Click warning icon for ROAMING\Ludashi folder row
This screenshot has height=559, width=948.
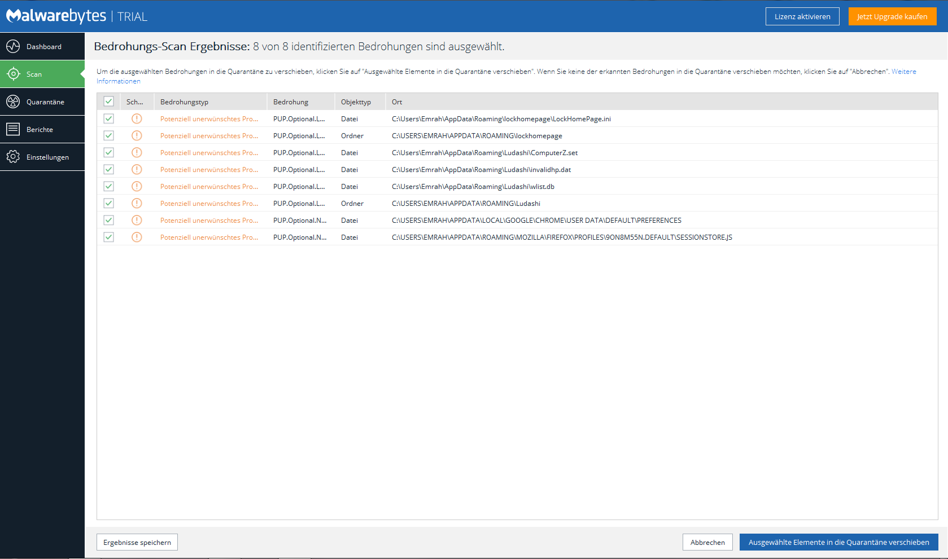pos(137,203)
